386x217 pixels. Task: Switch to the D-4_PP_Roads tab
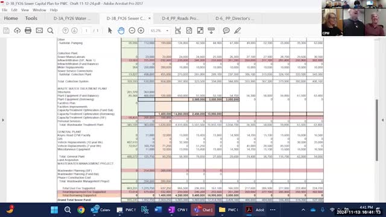tap(180, 19)
